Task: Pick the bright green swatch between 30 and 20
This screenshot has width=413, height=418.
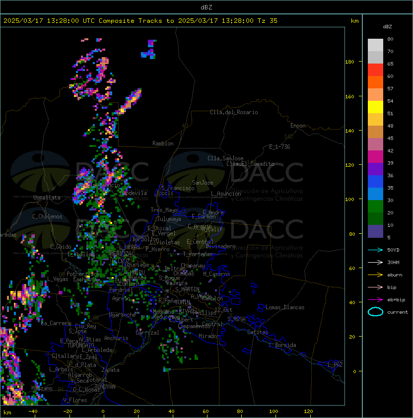Action: [x=375, y=207]
